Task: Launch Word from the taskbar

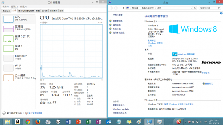Action: (x=68, y=122)
